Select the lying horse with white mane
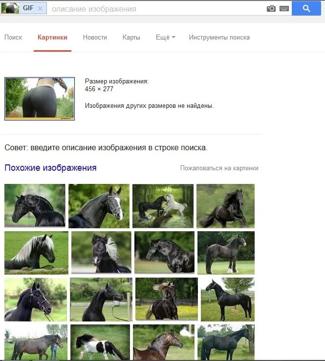 pyautogui.click(x=36, y=253)
